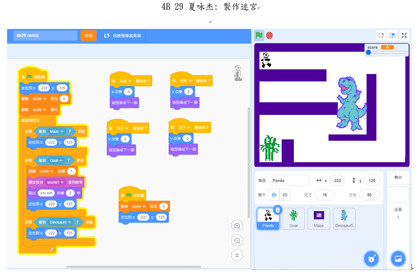
Task: Edit the project title 4b29 remix field
Action: coord(45,36)
